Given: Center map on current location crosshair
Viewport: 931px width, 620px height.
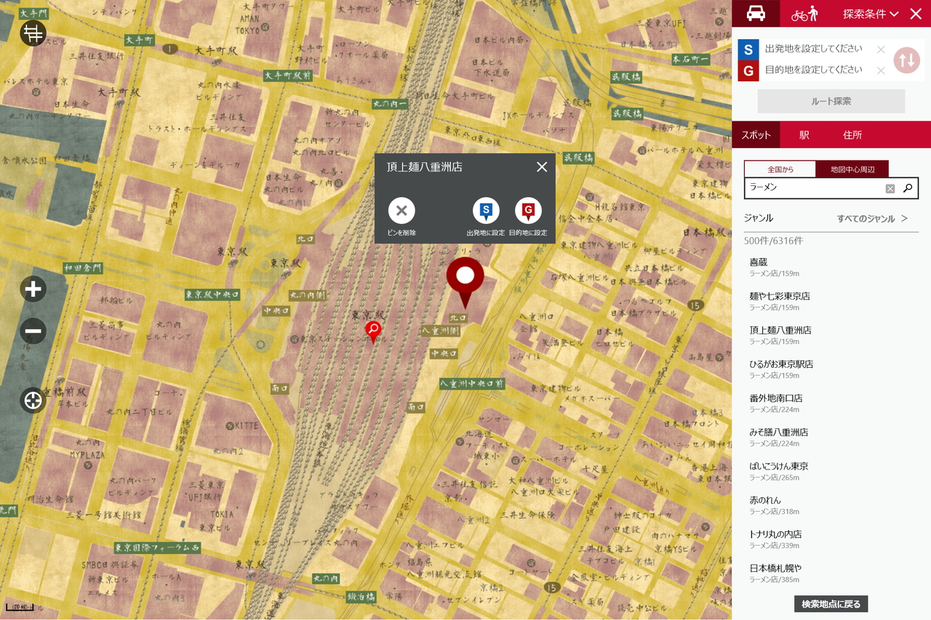Looking at the screenshot, I should [33, 400].
